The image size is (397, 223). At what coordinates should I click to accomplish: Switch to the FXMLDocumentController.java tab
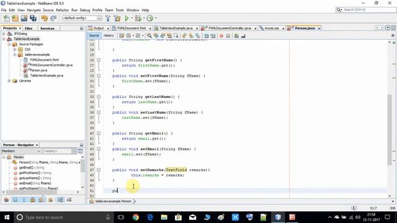point(230,28)
